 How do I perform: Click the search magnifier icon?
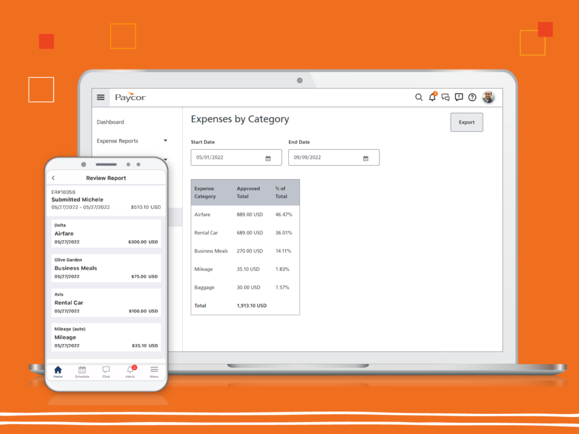click(418, 97)
